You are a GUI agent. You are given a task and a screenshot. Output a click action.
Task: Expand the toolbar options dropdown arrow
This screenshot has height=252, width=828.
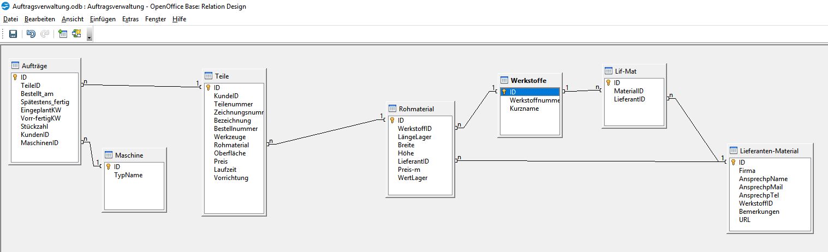[x=89, y=36]
